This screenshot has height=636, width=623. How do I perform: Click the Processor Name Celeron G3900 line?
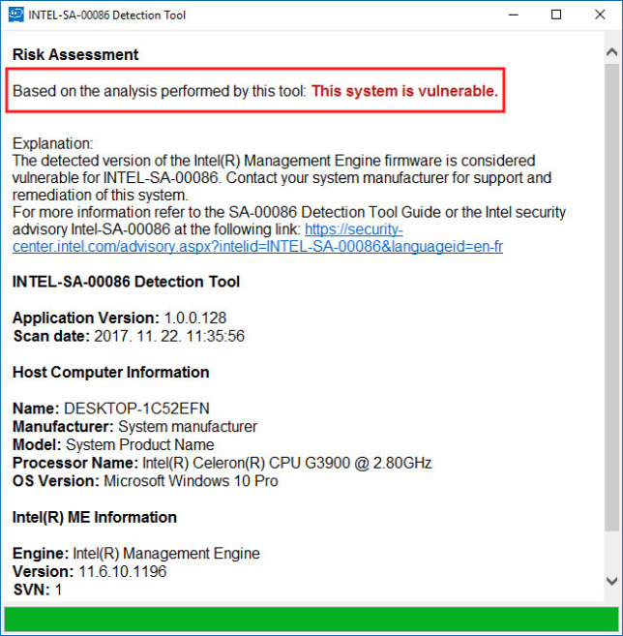tap(222, 463)
